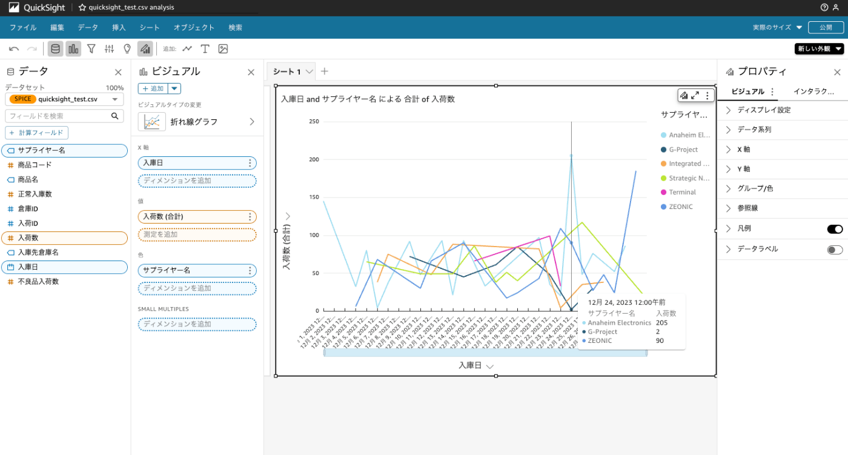
Task: Click the format visual icon on chart
Action: click(x=683, y=95)
